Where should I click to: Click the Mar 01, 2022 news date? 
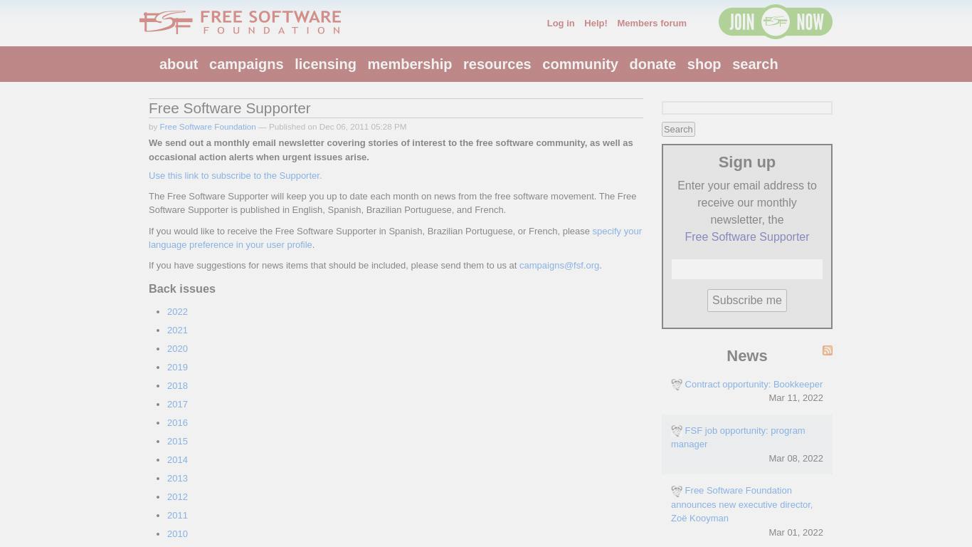[796, 533]
